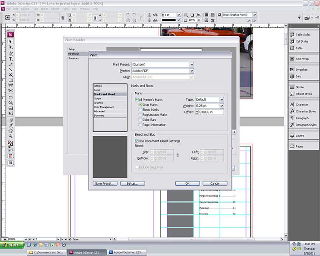
Task: Open the Table Styles panel icon
Action: point(292,34)
